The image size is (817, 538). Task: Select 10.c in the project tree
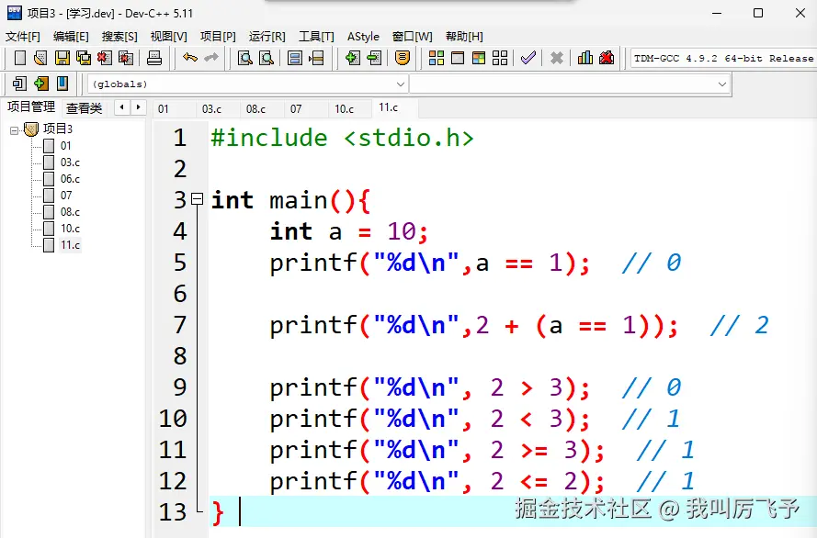pyautogui.click(x=70, y=229)
